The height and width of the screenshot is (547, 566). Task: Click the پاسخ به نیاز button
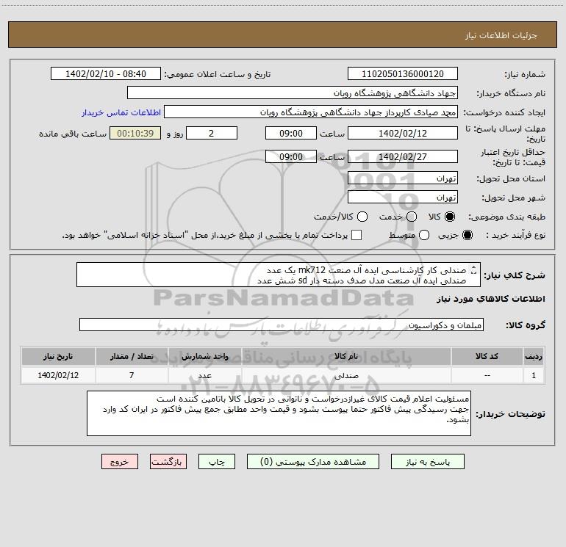(x=428, y=462)
